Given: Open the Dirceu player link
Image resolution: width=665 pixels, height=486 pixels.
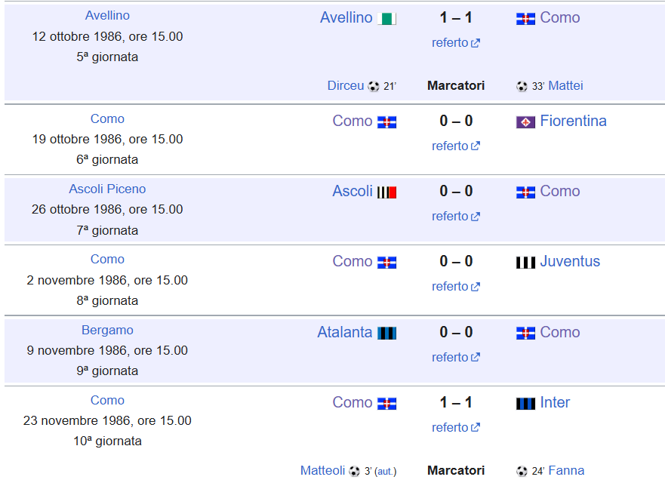Looking at the screenshot, I should click(x=346, y=86).
